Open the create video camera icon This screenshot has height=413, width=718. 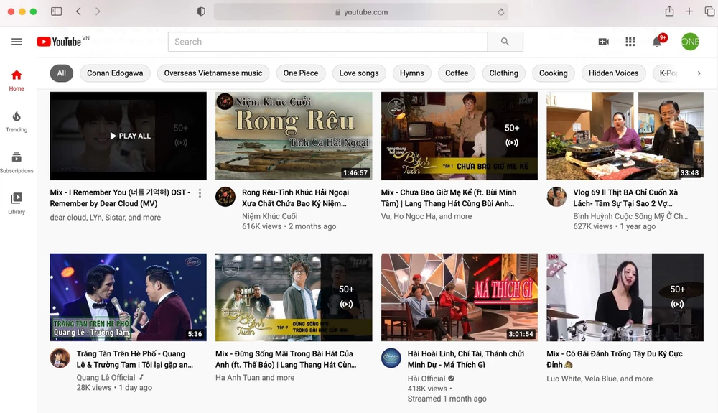click(604, 42)
